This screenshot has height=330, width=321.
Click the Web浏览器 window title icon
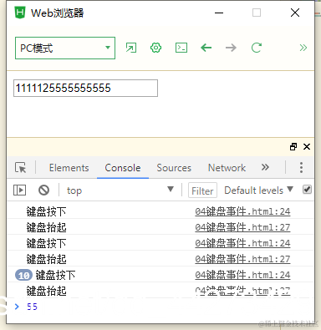click(x=20, y=13)
